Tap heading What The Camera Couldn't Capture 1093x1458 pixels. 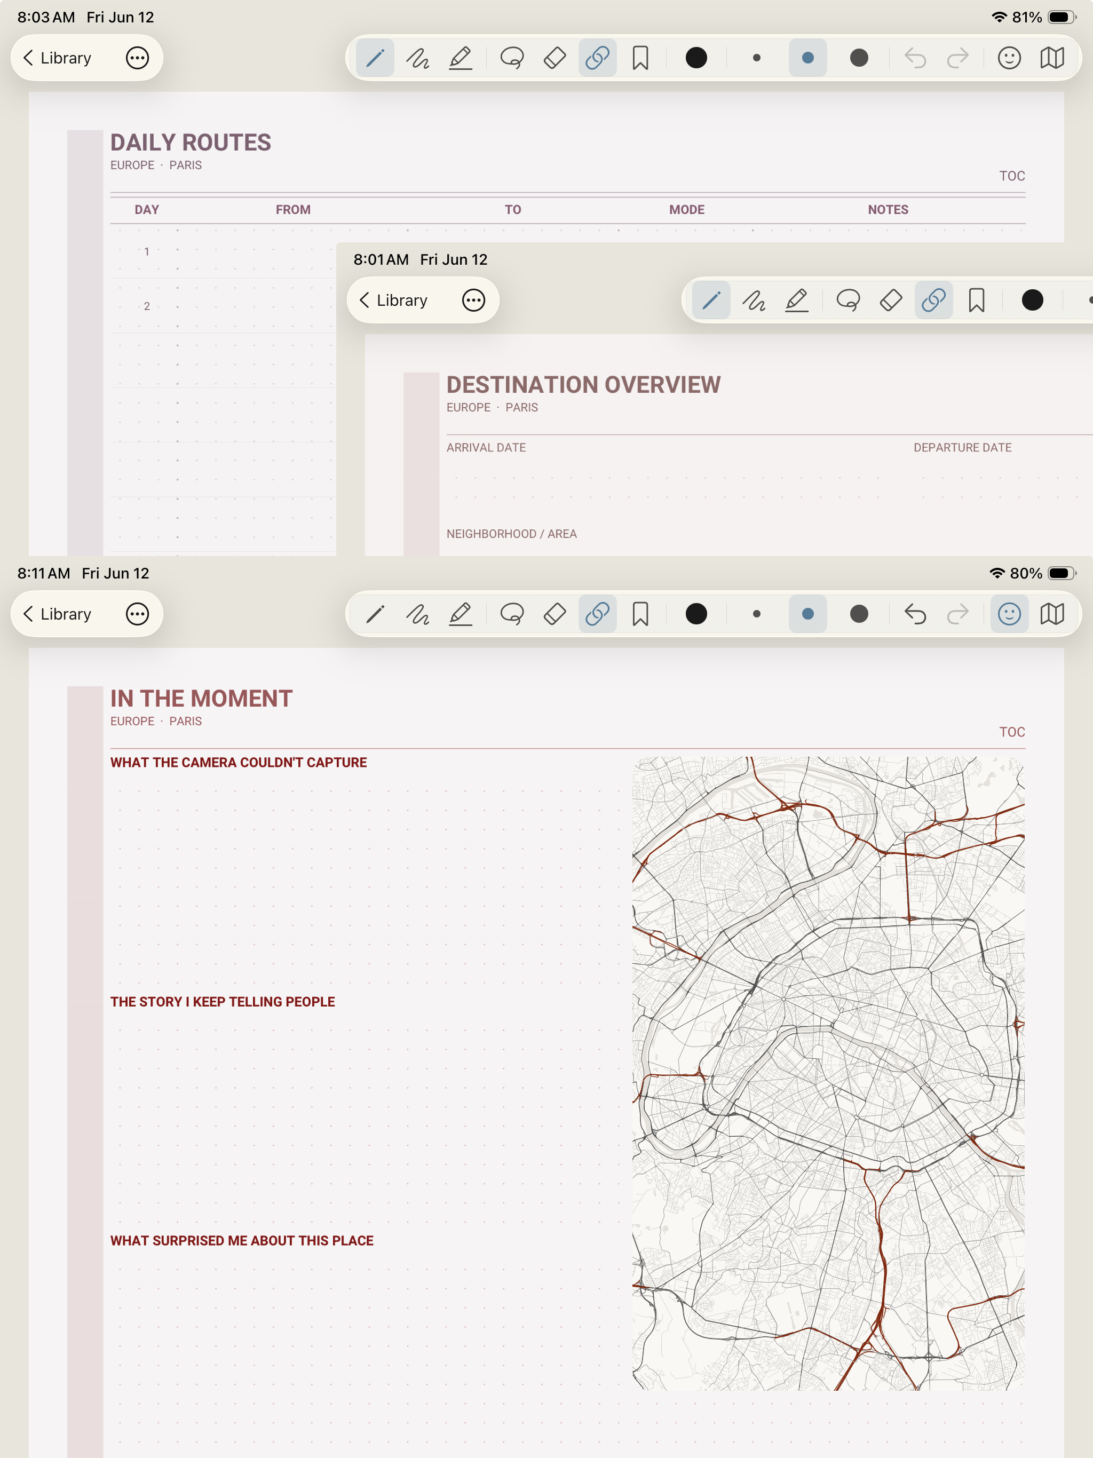tap(239, 763)
